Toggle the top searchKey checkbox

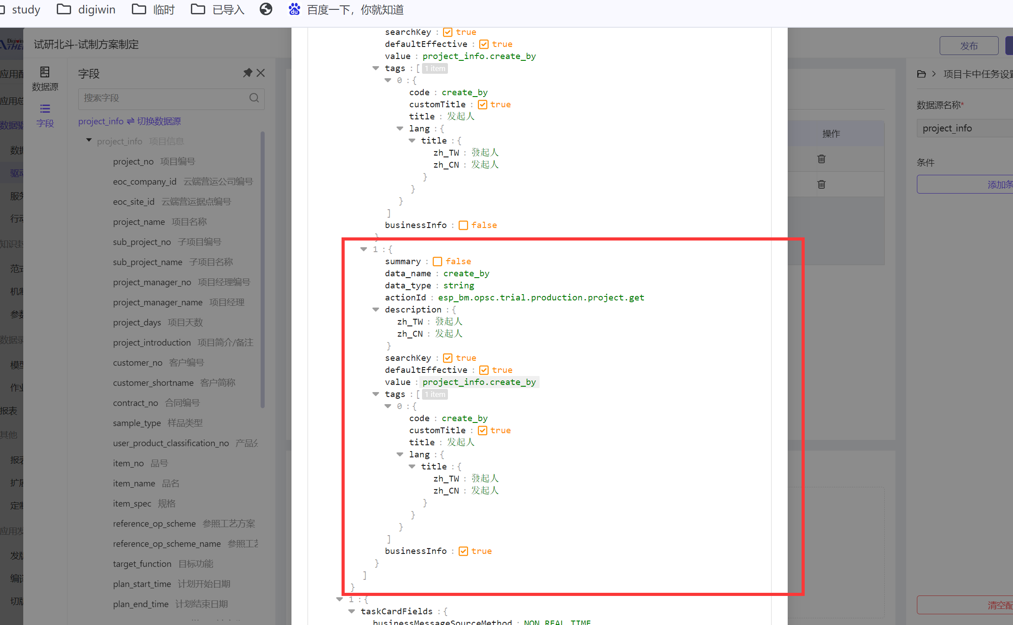[x=447, y=32]
